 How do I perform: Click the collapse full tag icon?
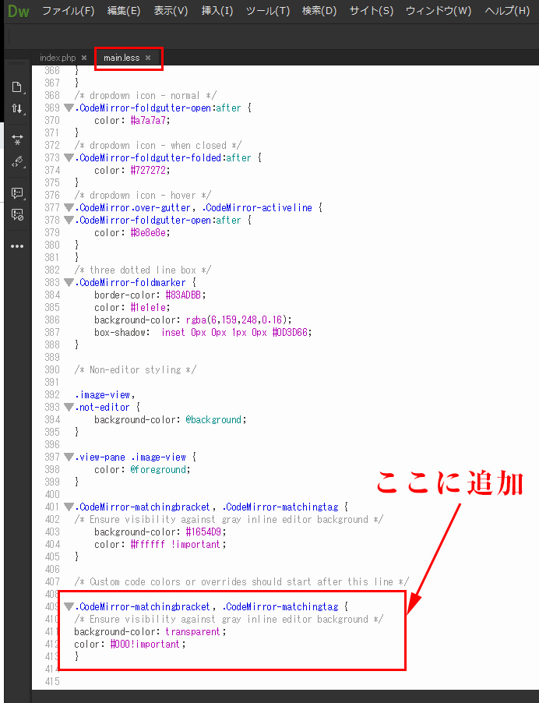coord(17,140)
